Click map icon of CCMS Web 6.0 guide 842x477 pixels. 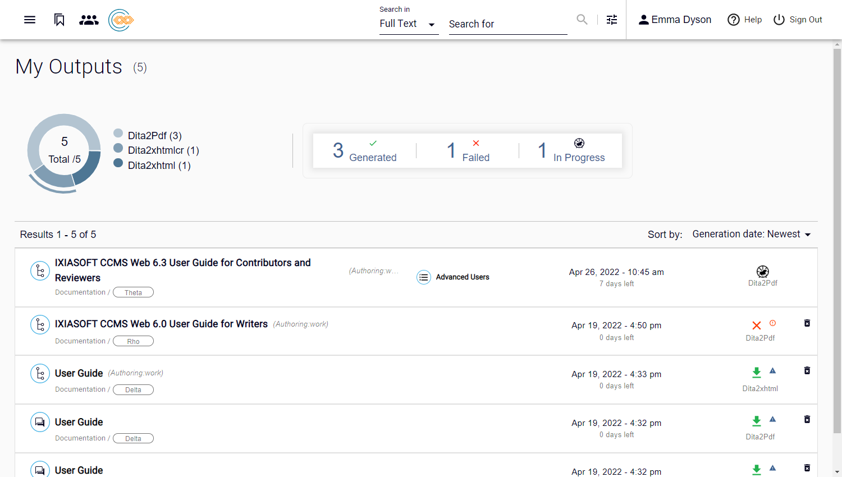point(40,324)
